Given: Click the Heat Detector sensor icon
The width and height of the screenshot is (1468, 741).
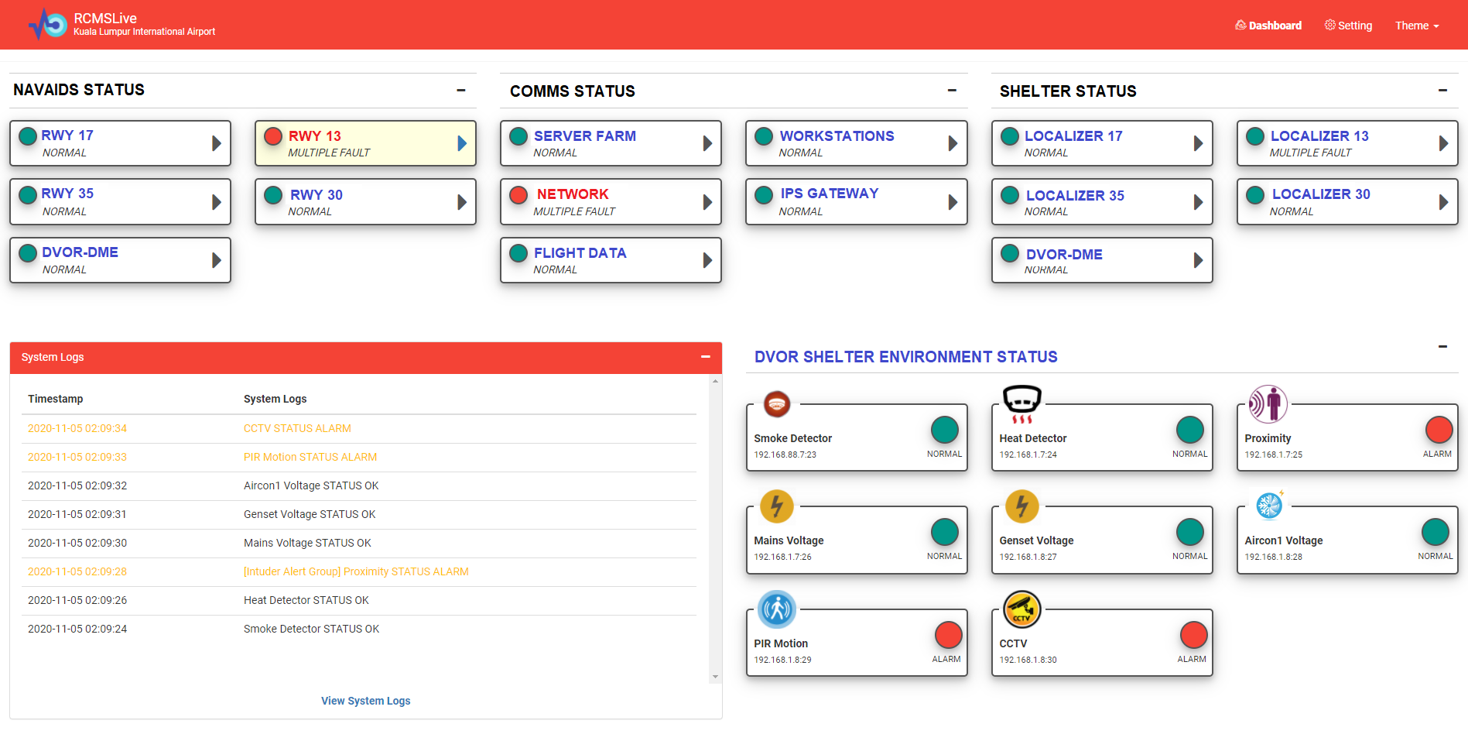Looking at the screenshot, I should tap(1021, 403).
